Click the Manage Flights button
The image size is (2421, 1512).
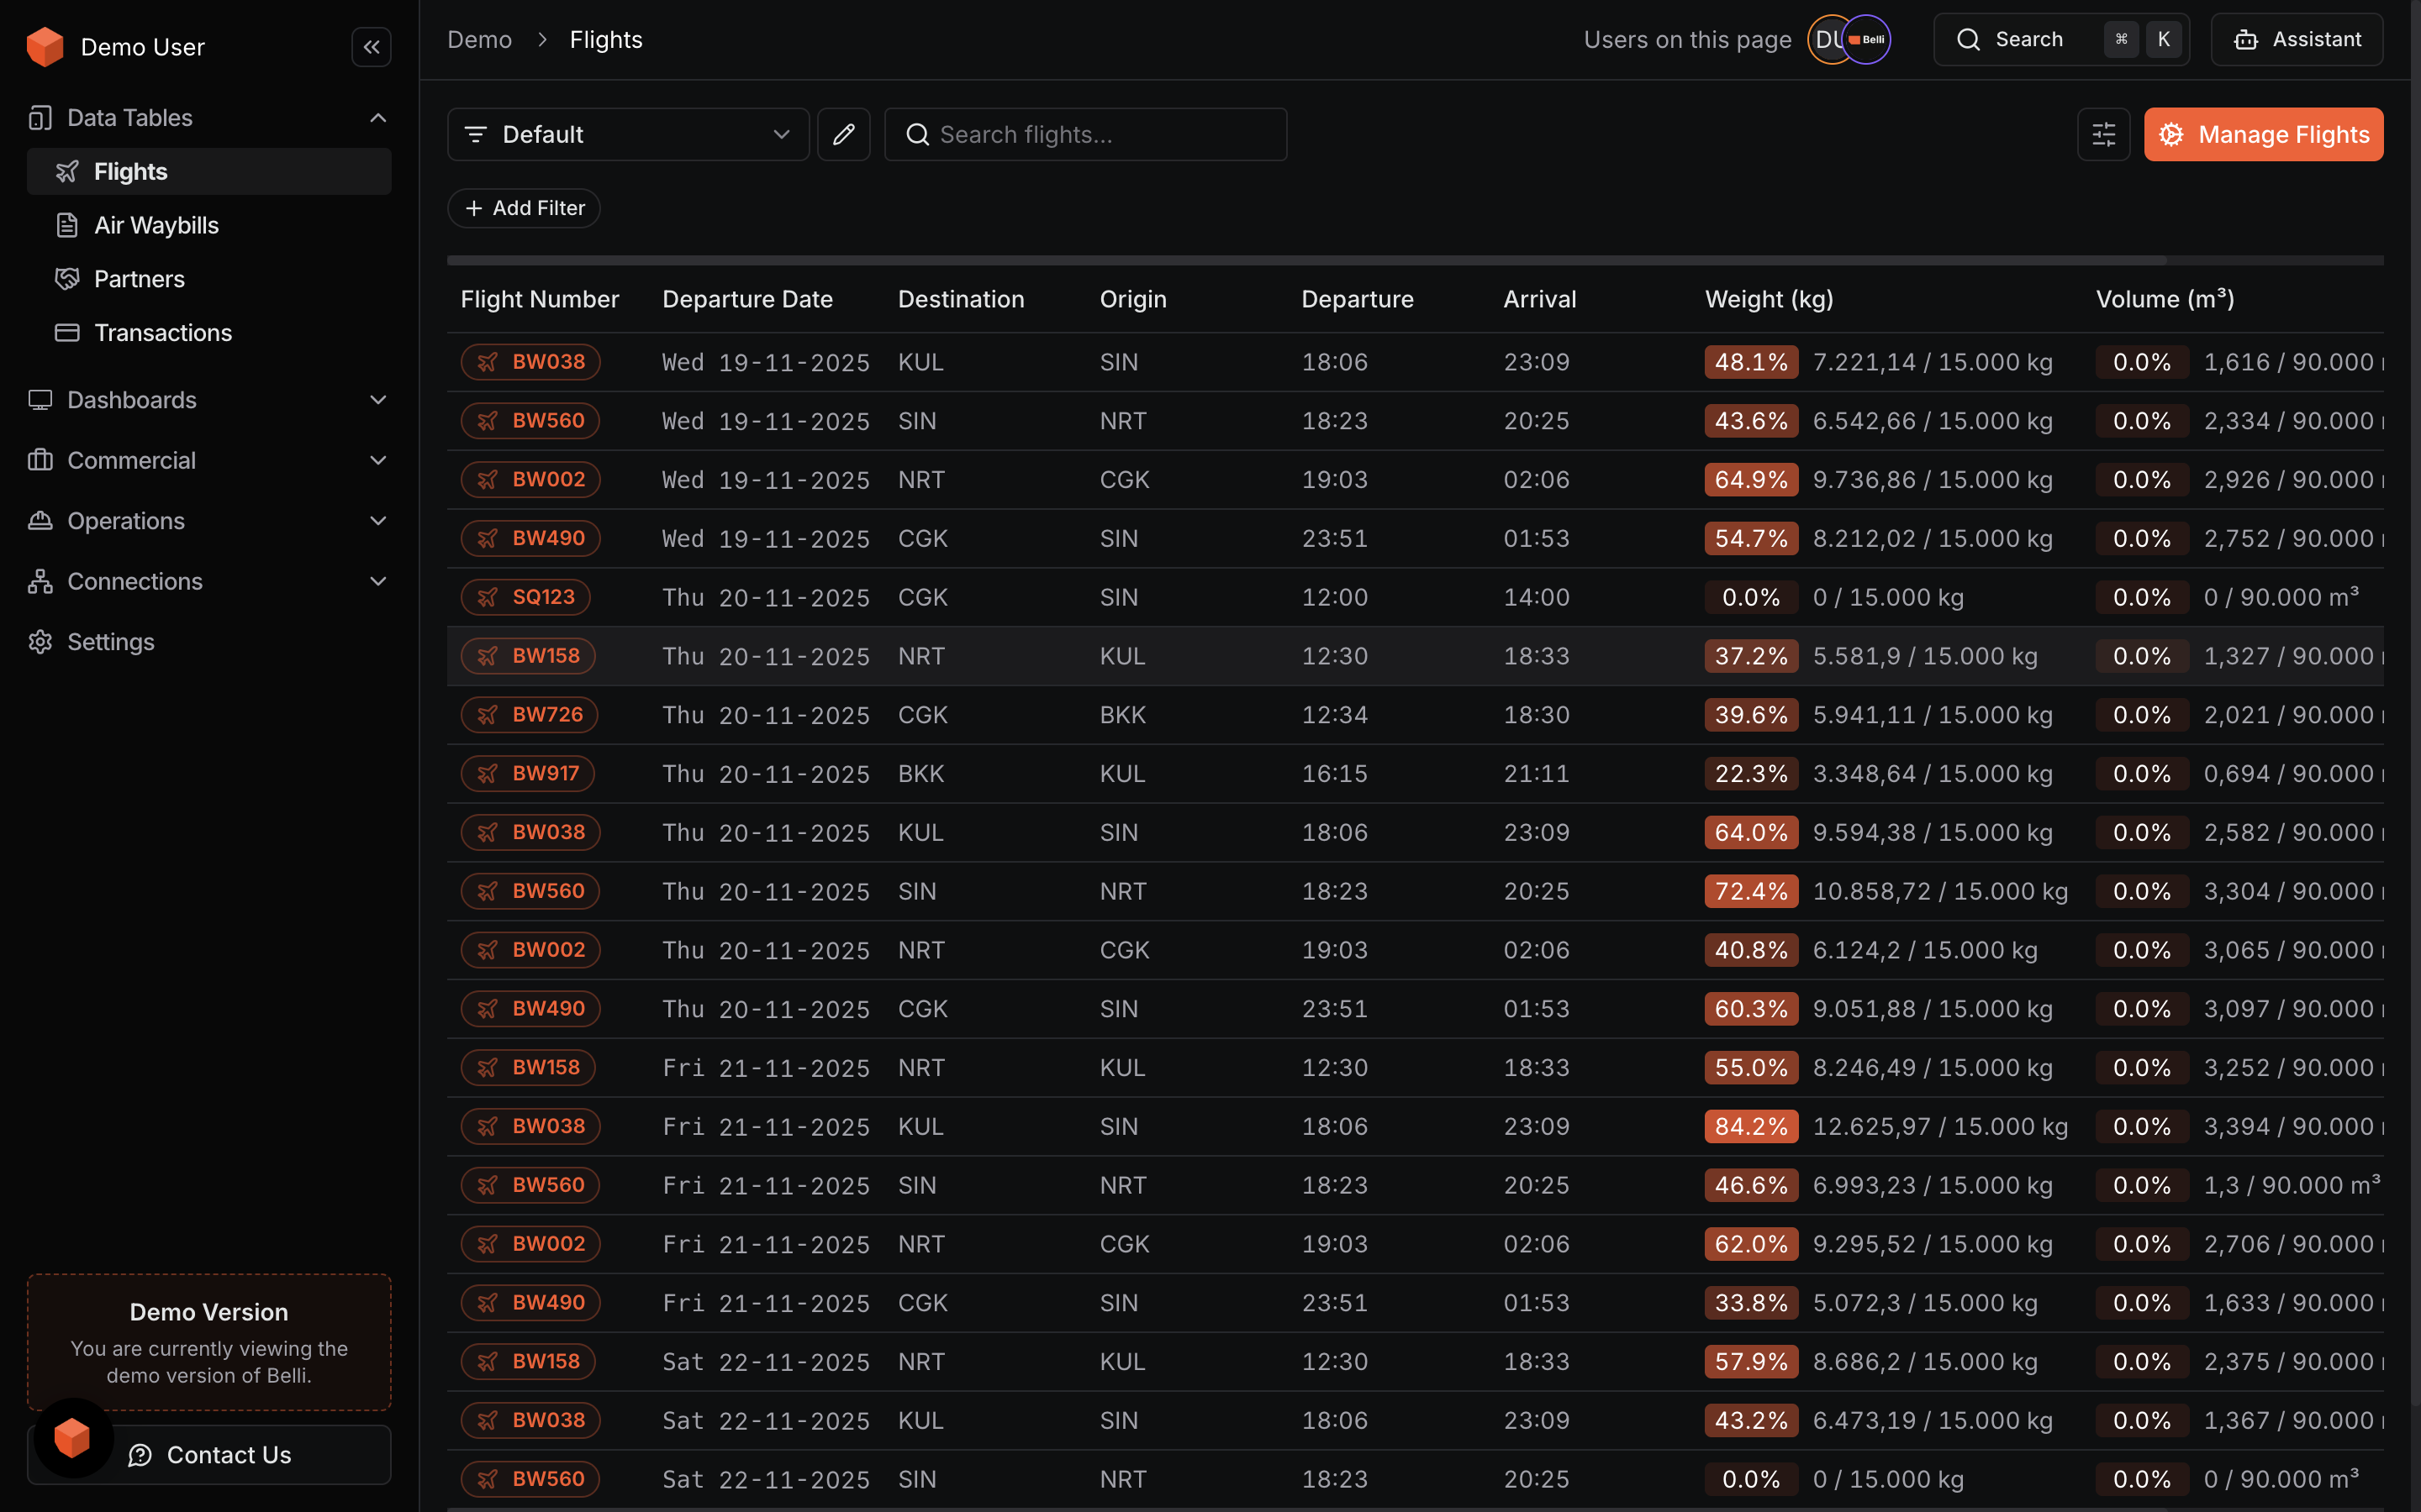coord(2263,134)
